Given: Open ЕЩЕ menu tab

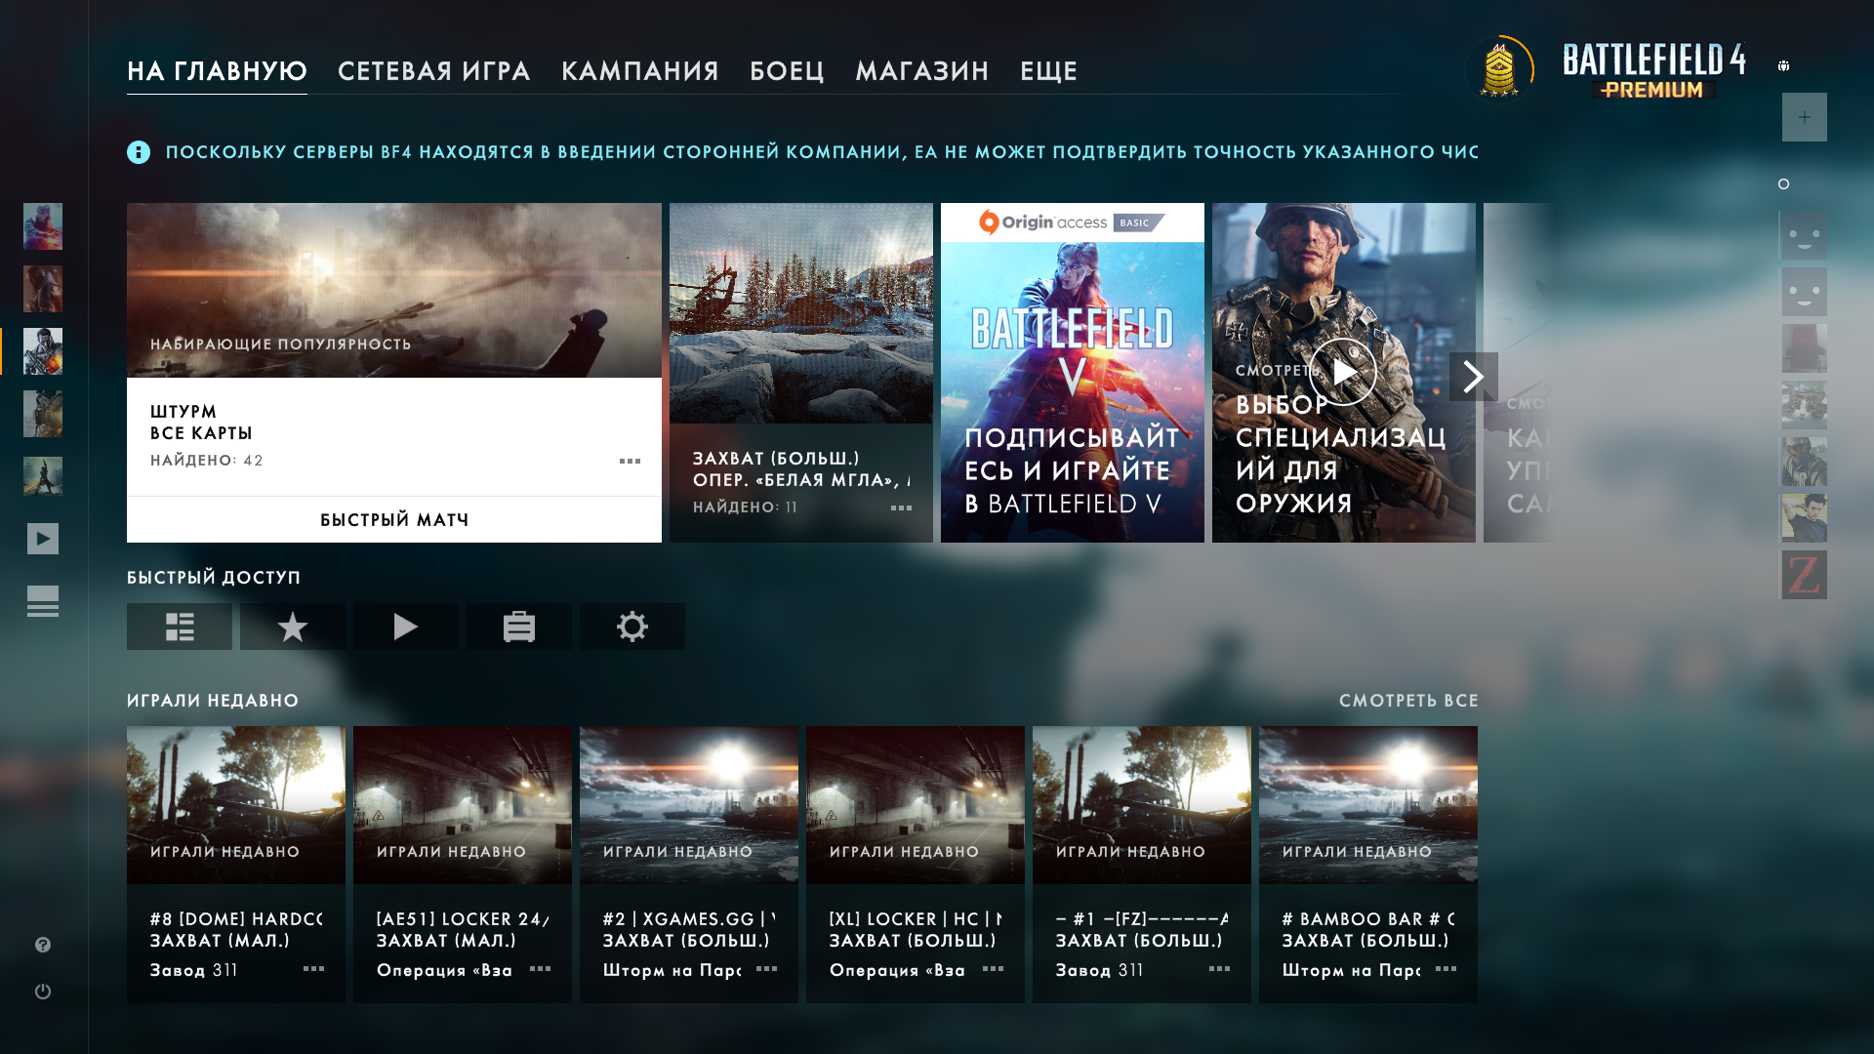Looking at the screenshot, I should 1049,71.
